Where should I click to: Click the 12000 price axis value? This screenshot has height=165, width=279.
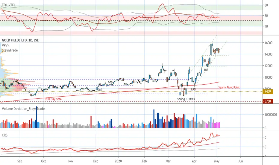[268, 66]
